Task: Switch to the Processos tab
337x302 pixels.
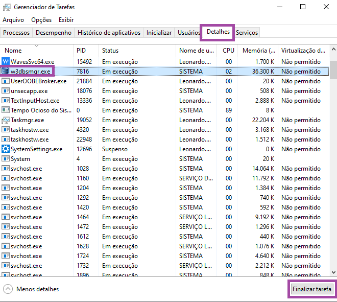Action: [x=16, y=33]
